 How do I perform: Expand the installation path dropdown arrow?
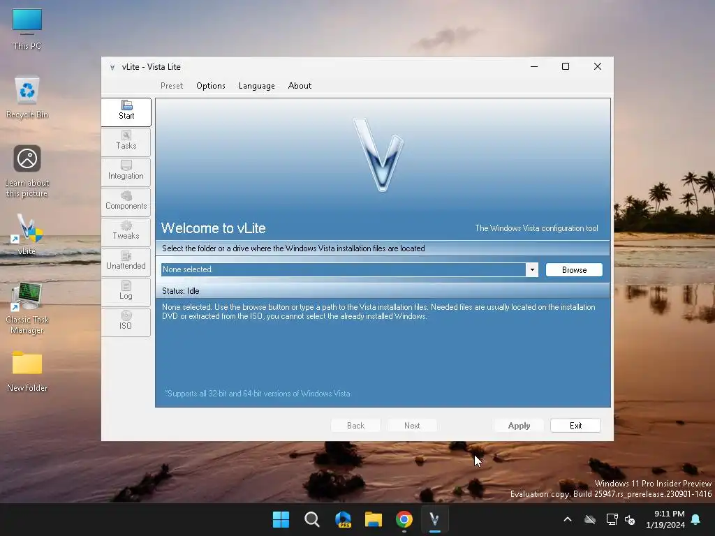(532, 270)
